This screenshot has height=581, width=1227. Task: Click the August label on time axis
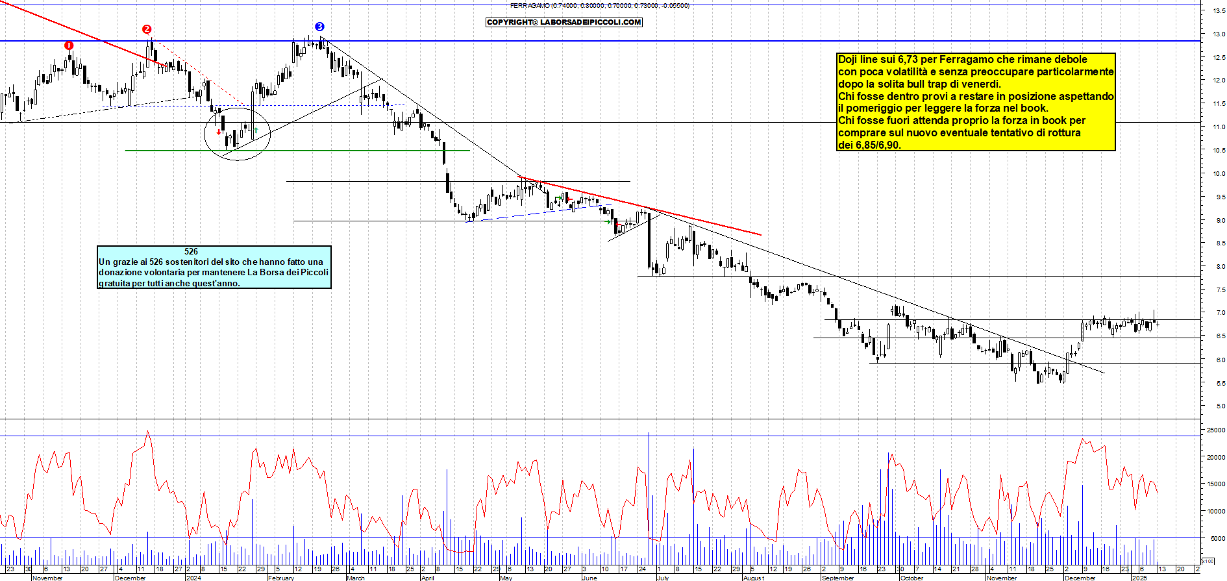coord(754,578)
